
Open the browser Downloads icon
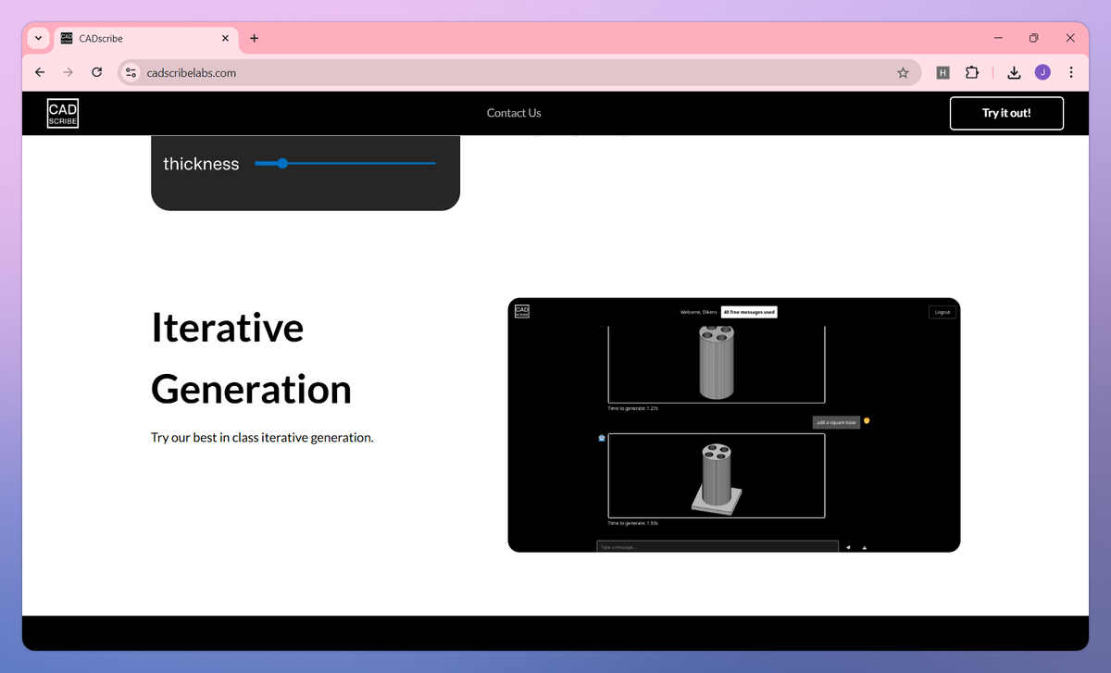coord(1014,72)
